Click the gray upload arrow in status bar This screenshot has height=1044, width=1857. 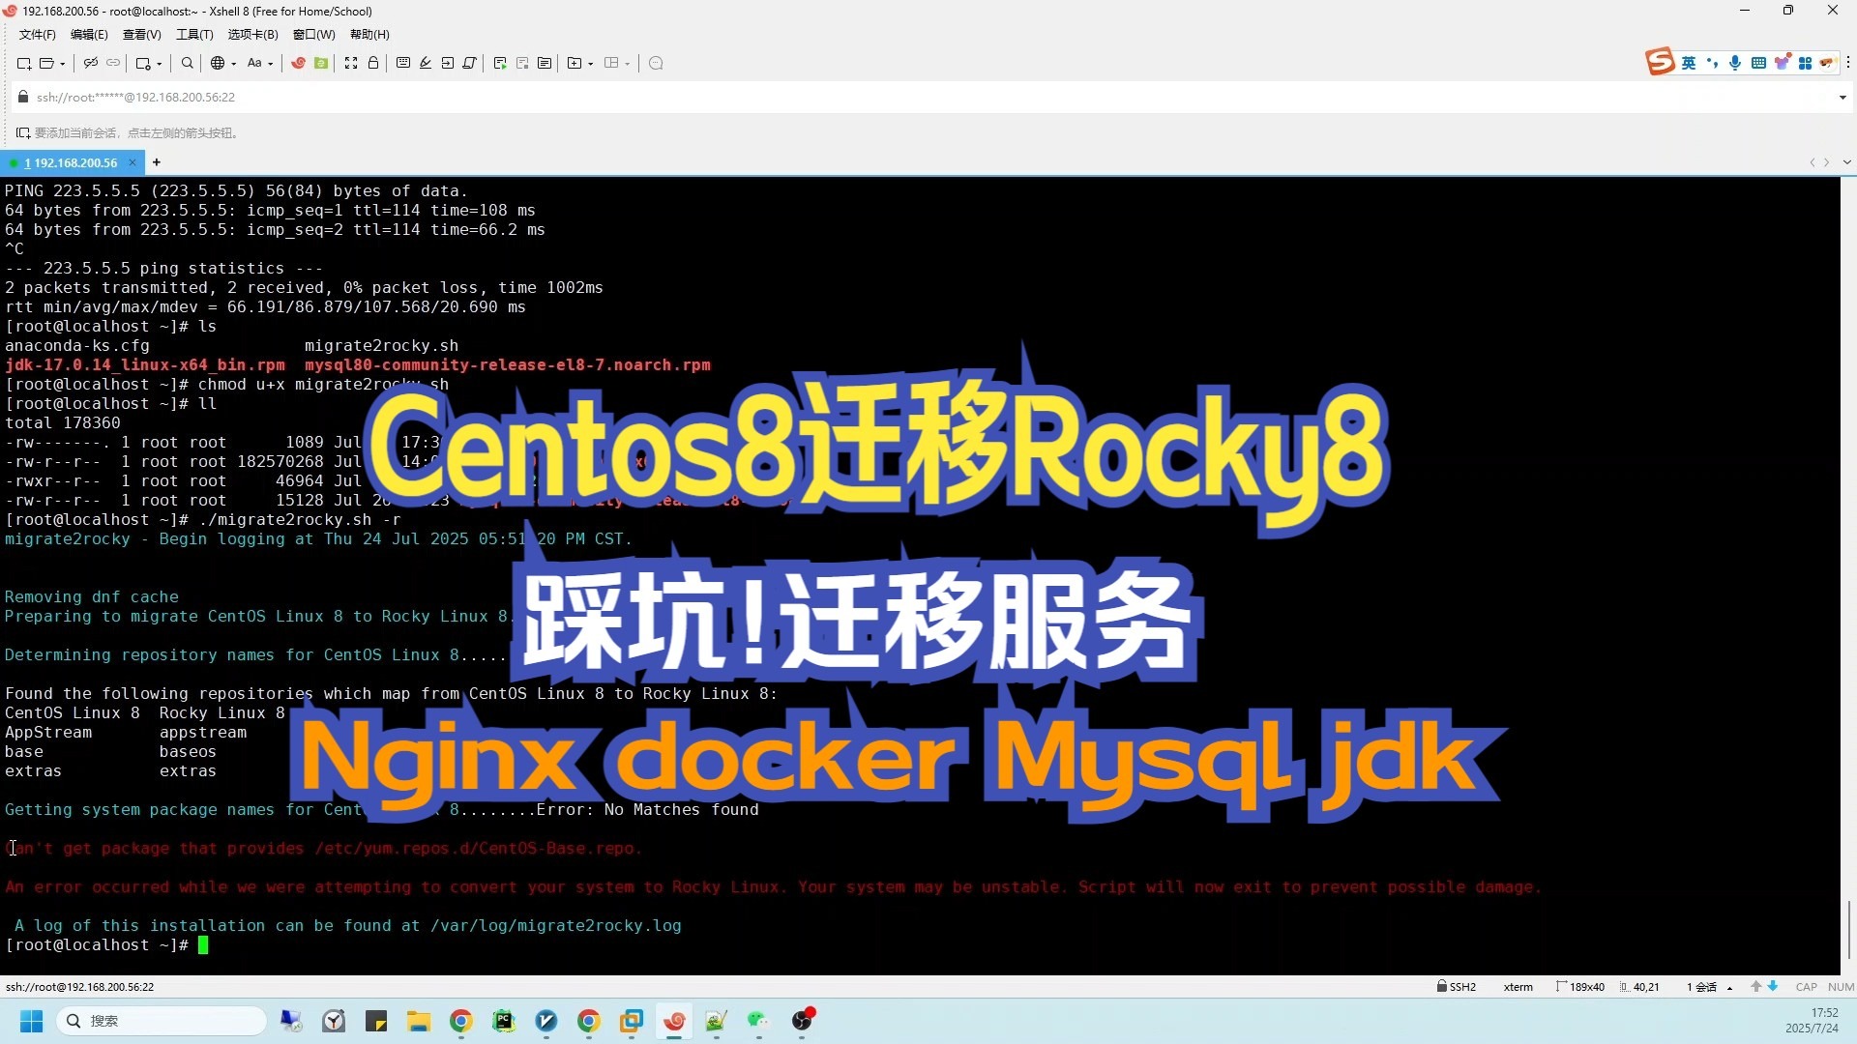point(1756,987)
